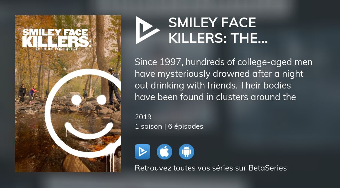Click the large white BetaSeries triangle logo
The width and height of the screenshot is (340, 188).
pyautogui.click(x=147, y=30)
